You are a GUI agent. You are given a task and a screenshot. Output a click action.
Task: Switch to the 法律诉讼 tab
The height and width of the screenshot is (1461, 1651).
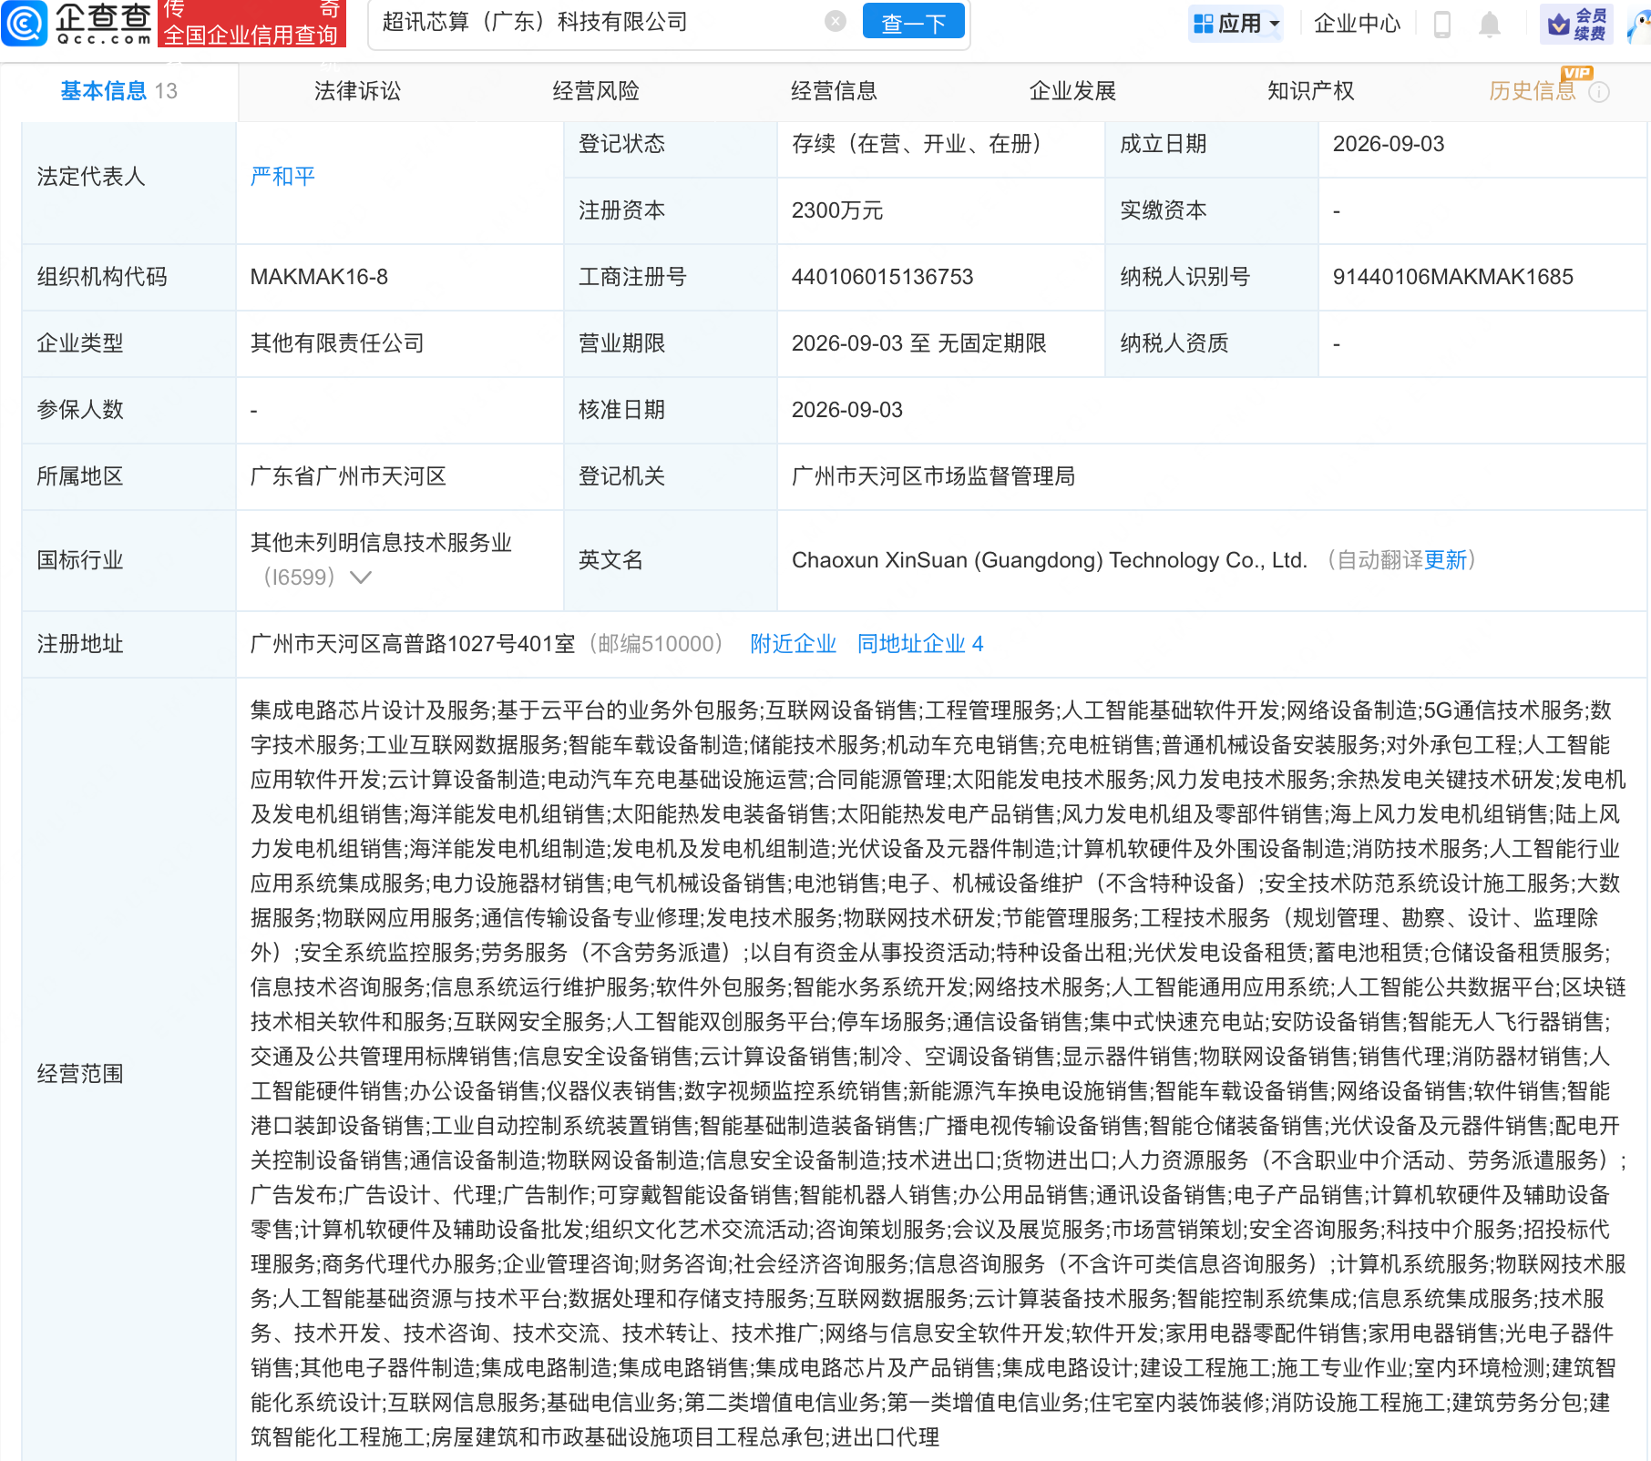(x=357, y=91)
